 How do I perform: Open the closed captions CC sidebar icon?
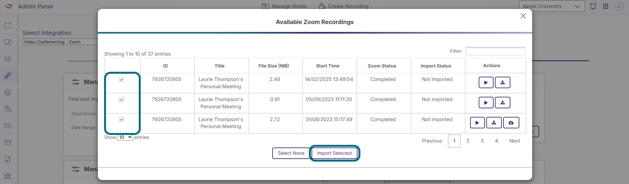tap(8, 126)
